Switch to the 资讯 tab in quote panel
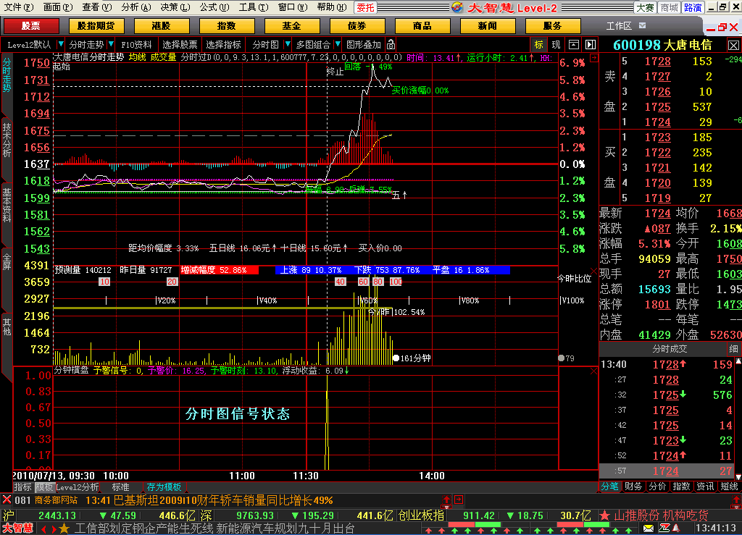Screen dimensions: 742x535 pos(705,486)
